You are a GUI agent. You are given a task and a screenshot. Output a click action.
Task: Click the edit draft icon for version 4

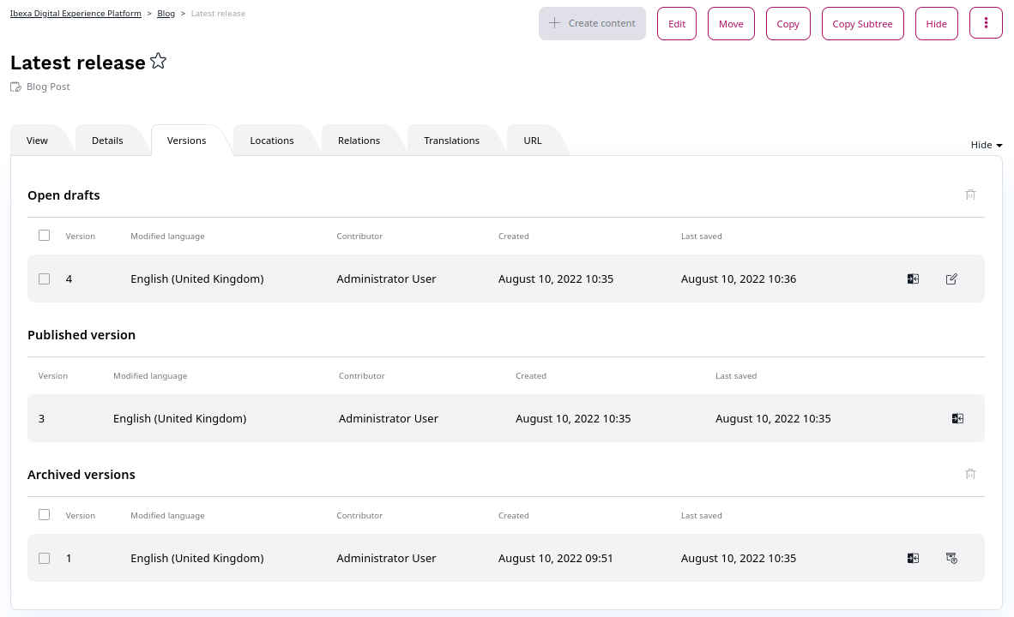coord(951,279)
